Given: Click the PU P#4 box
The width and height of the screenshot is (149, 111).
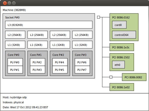Looking at the screenshot, I should [x=60, y=62].
